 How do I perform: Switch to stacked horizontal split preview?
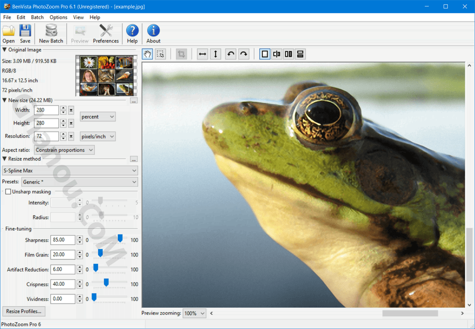[x=300, y=54]
